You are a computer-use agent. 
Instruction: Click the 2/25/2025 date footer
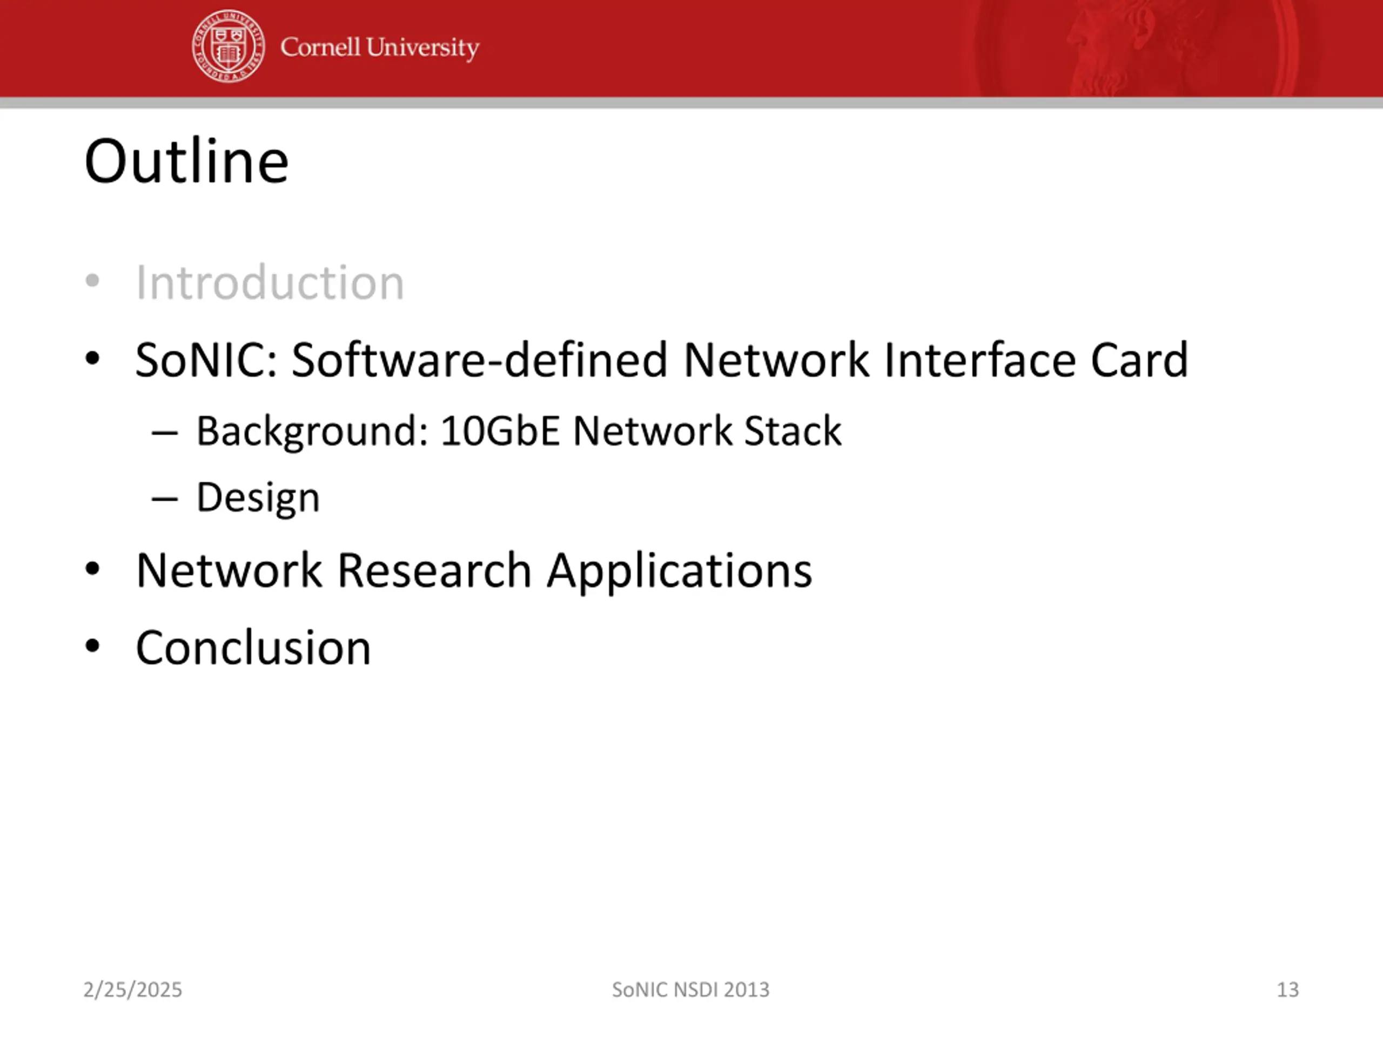(x=132, y=989)
